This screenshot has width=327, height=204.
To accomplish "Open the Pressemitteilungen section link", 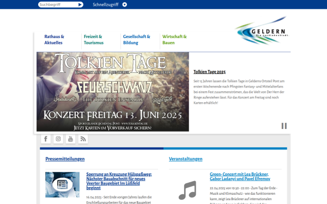I will 65,159.
